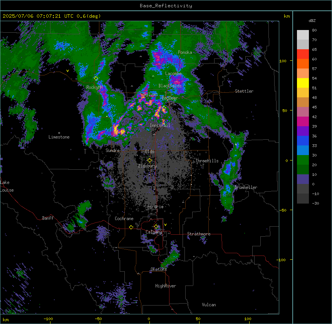This screenshot has width=332, height=324.
Task: Click the purple 36-39 dBZ legend swatch
Action: coord(303,131)
